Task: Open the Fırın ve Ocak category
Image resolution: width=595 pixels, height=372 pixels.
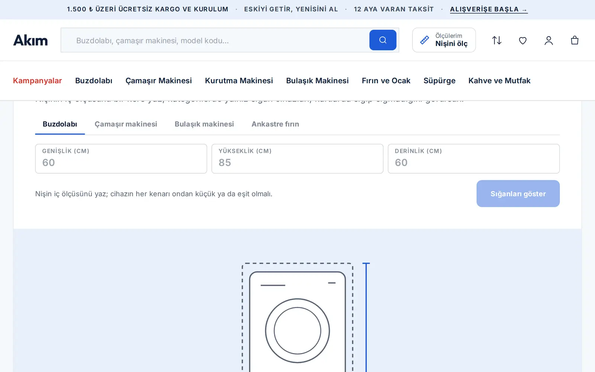Action: 386,81
